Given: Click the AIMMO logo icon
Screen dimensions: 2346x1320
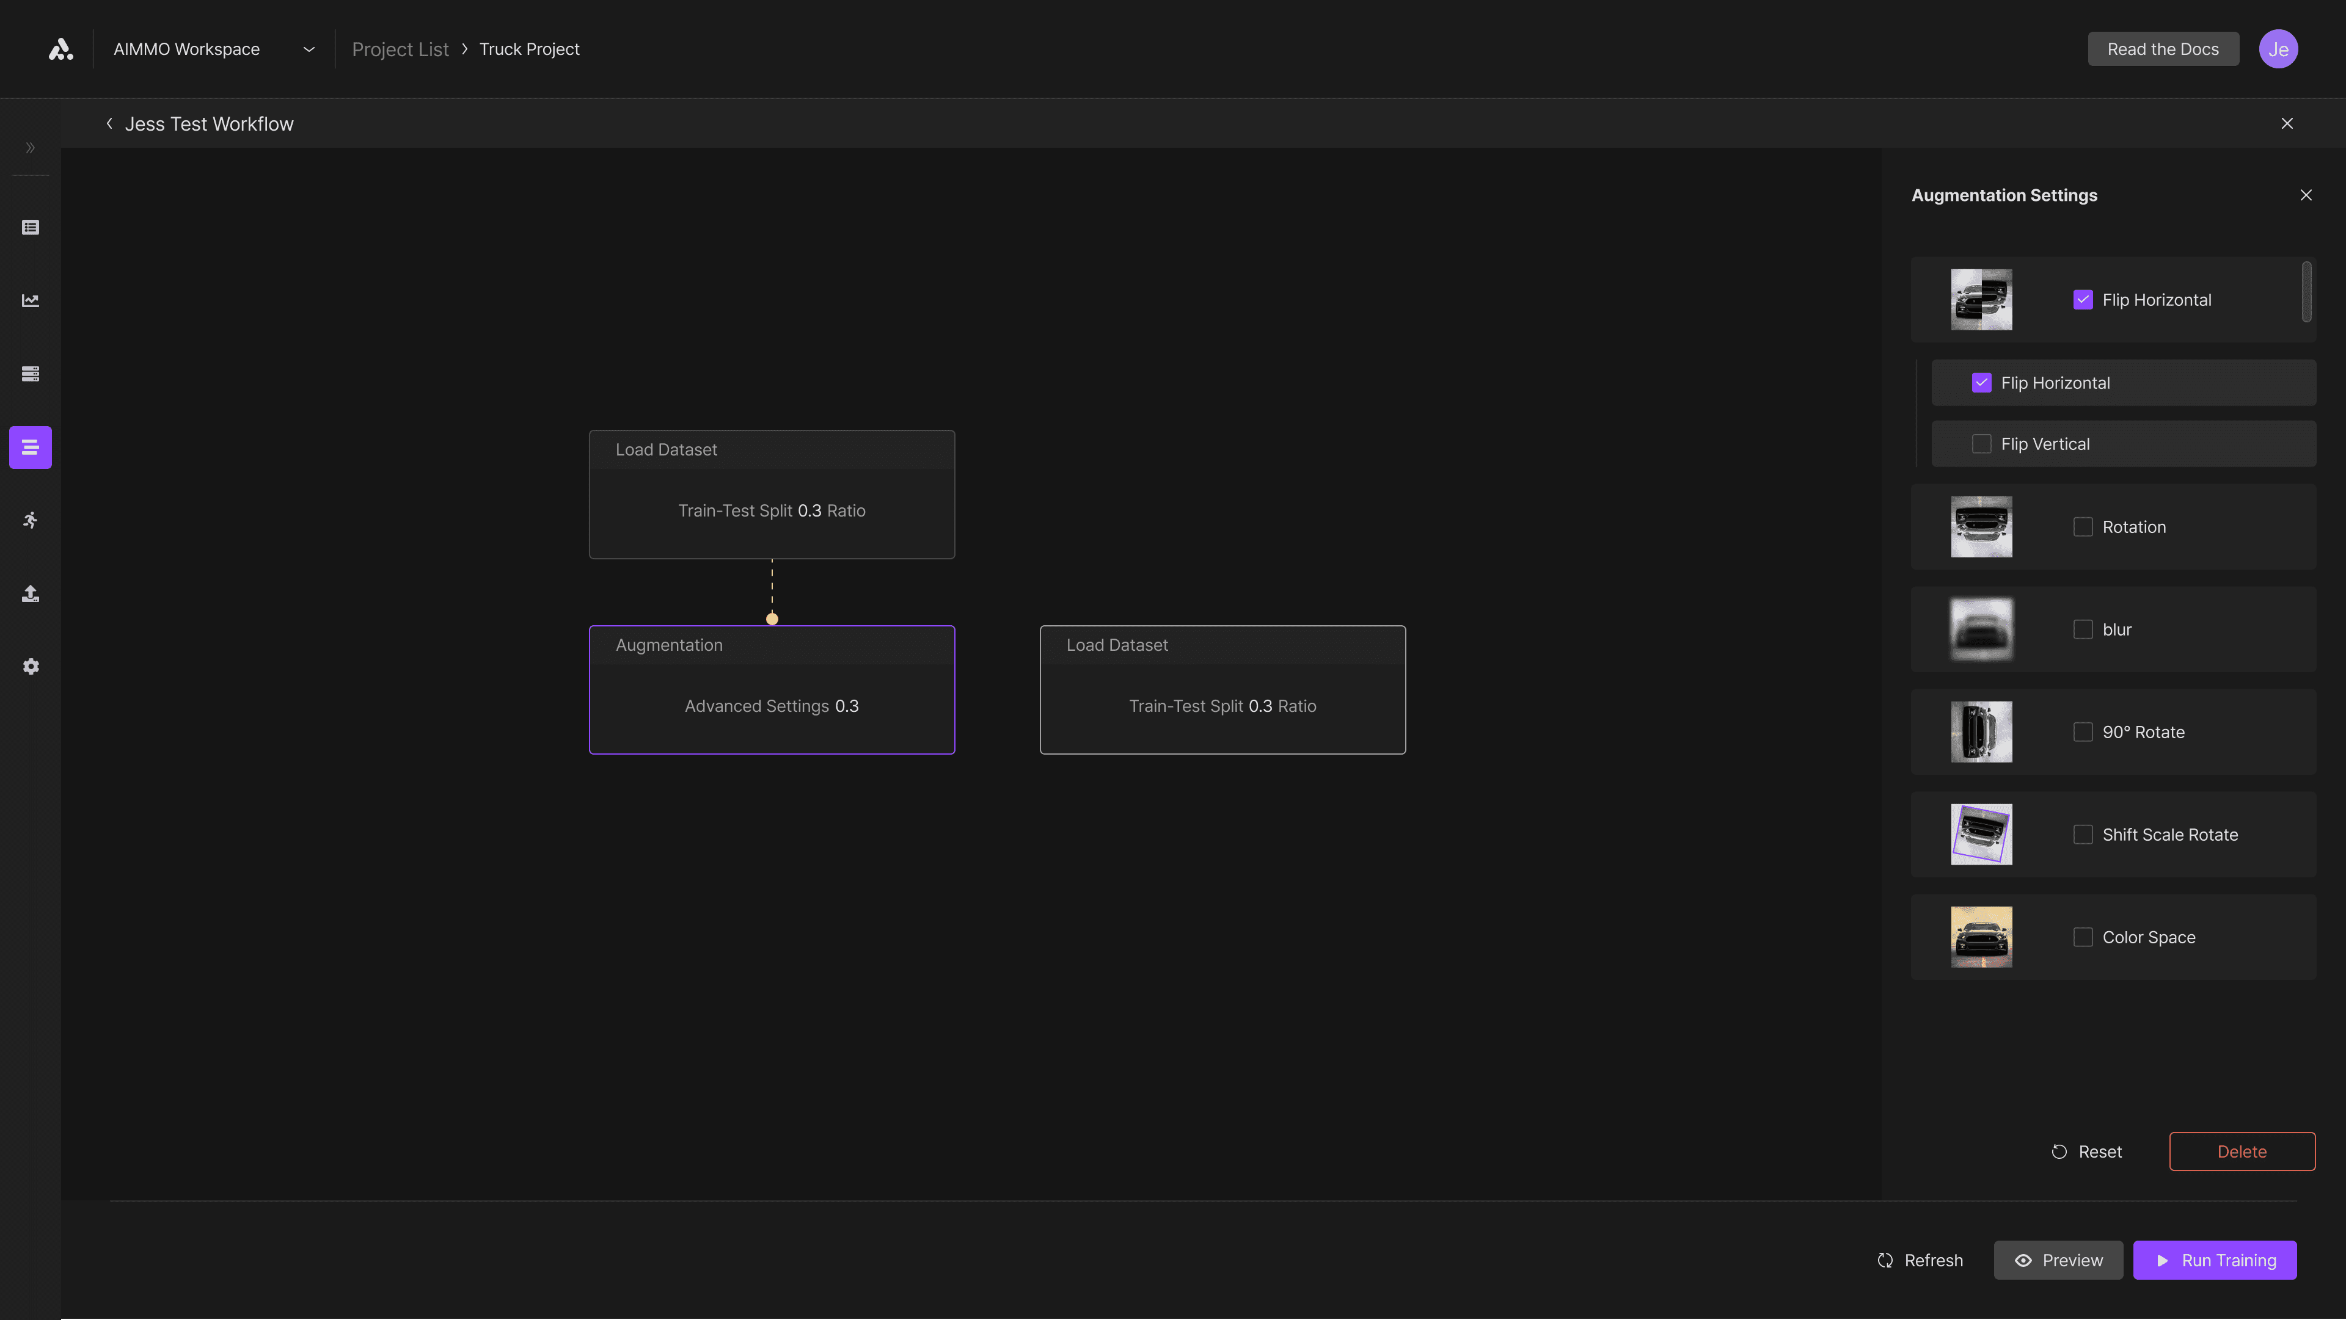Looking at the screenshot, I should coord(60,49).
